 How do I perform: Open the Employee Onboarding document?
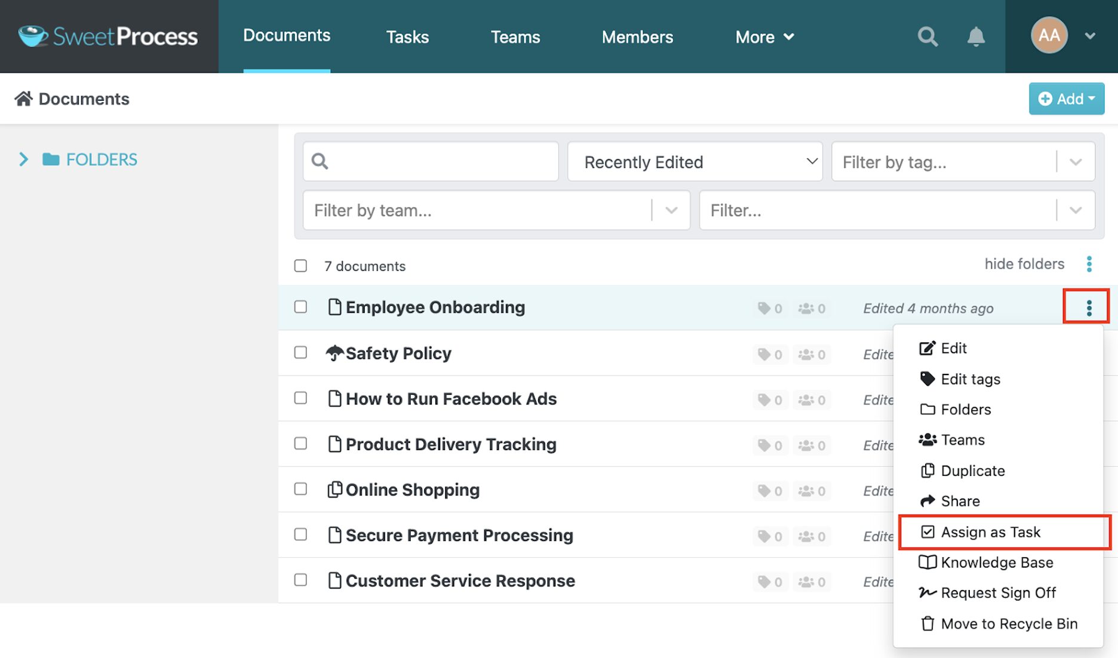[435, 308]
